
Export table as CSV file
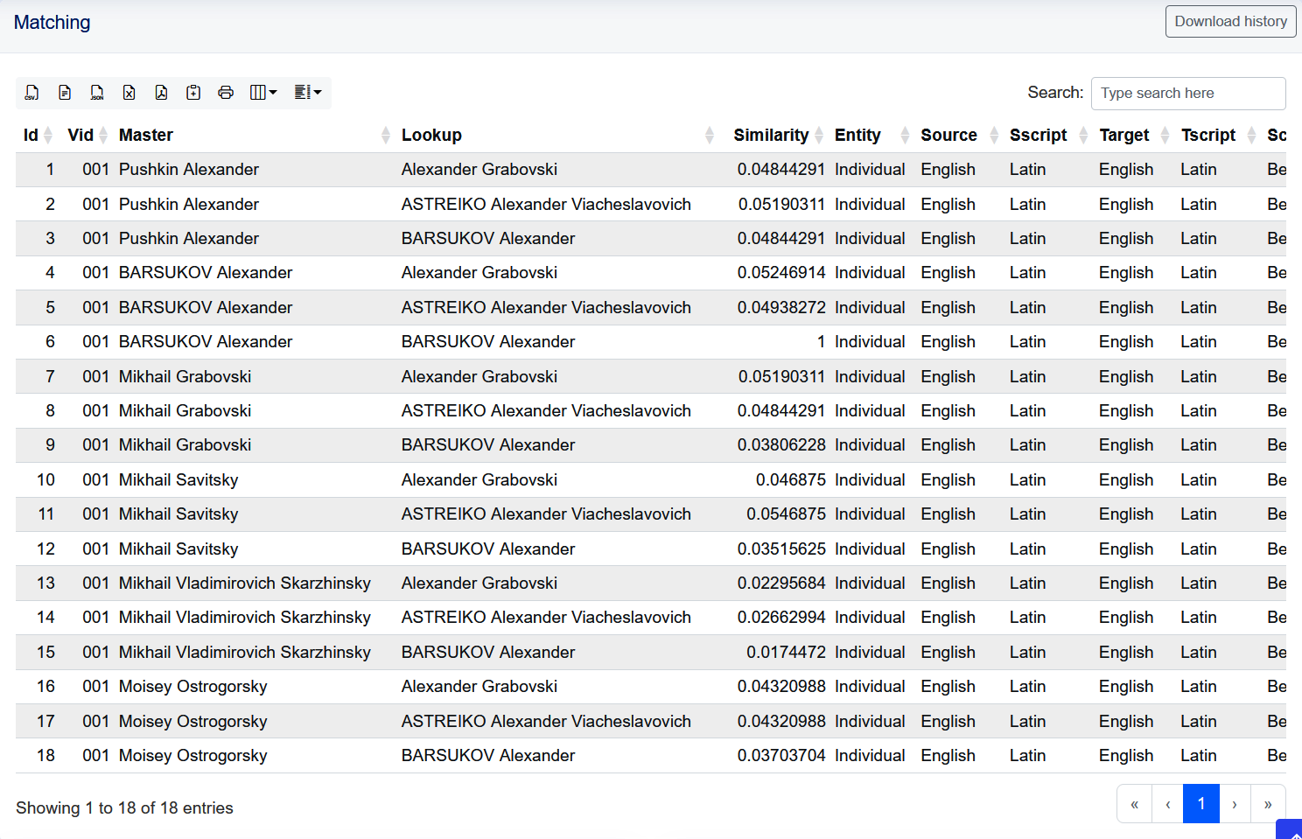click(x=32, y=93)
